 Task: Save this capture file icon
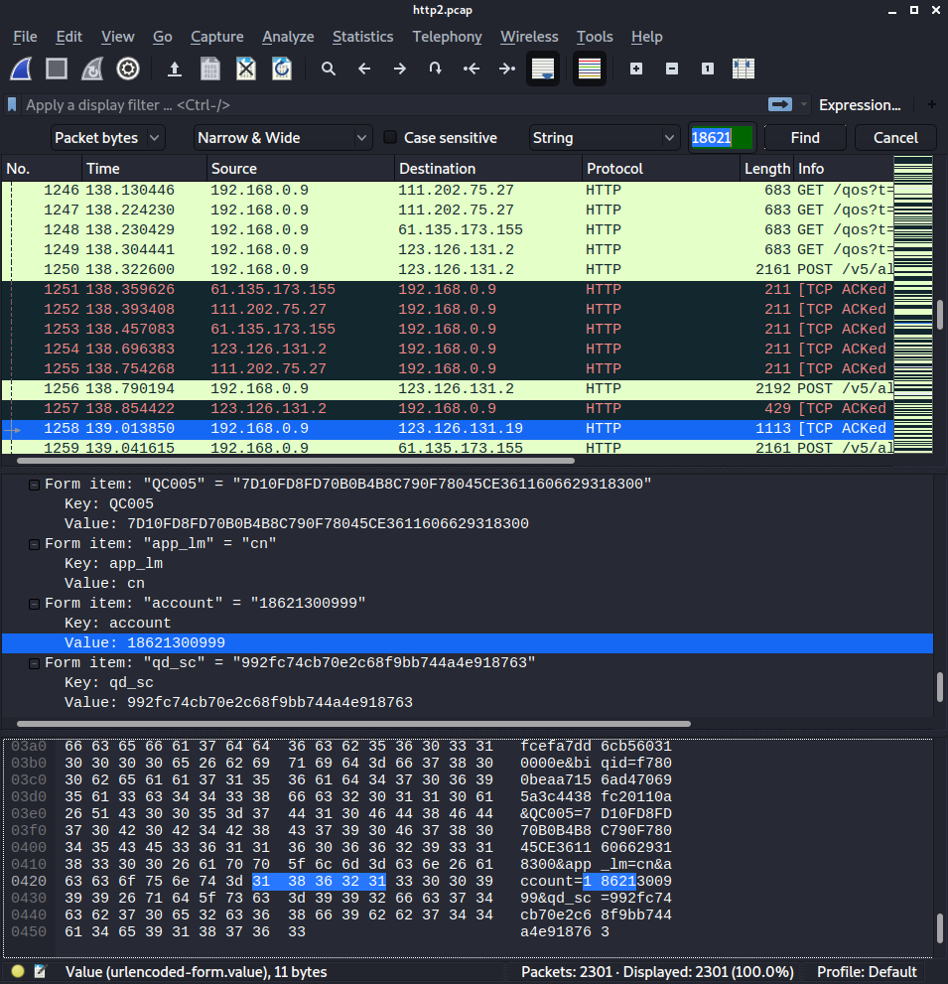tap(210, 70)
